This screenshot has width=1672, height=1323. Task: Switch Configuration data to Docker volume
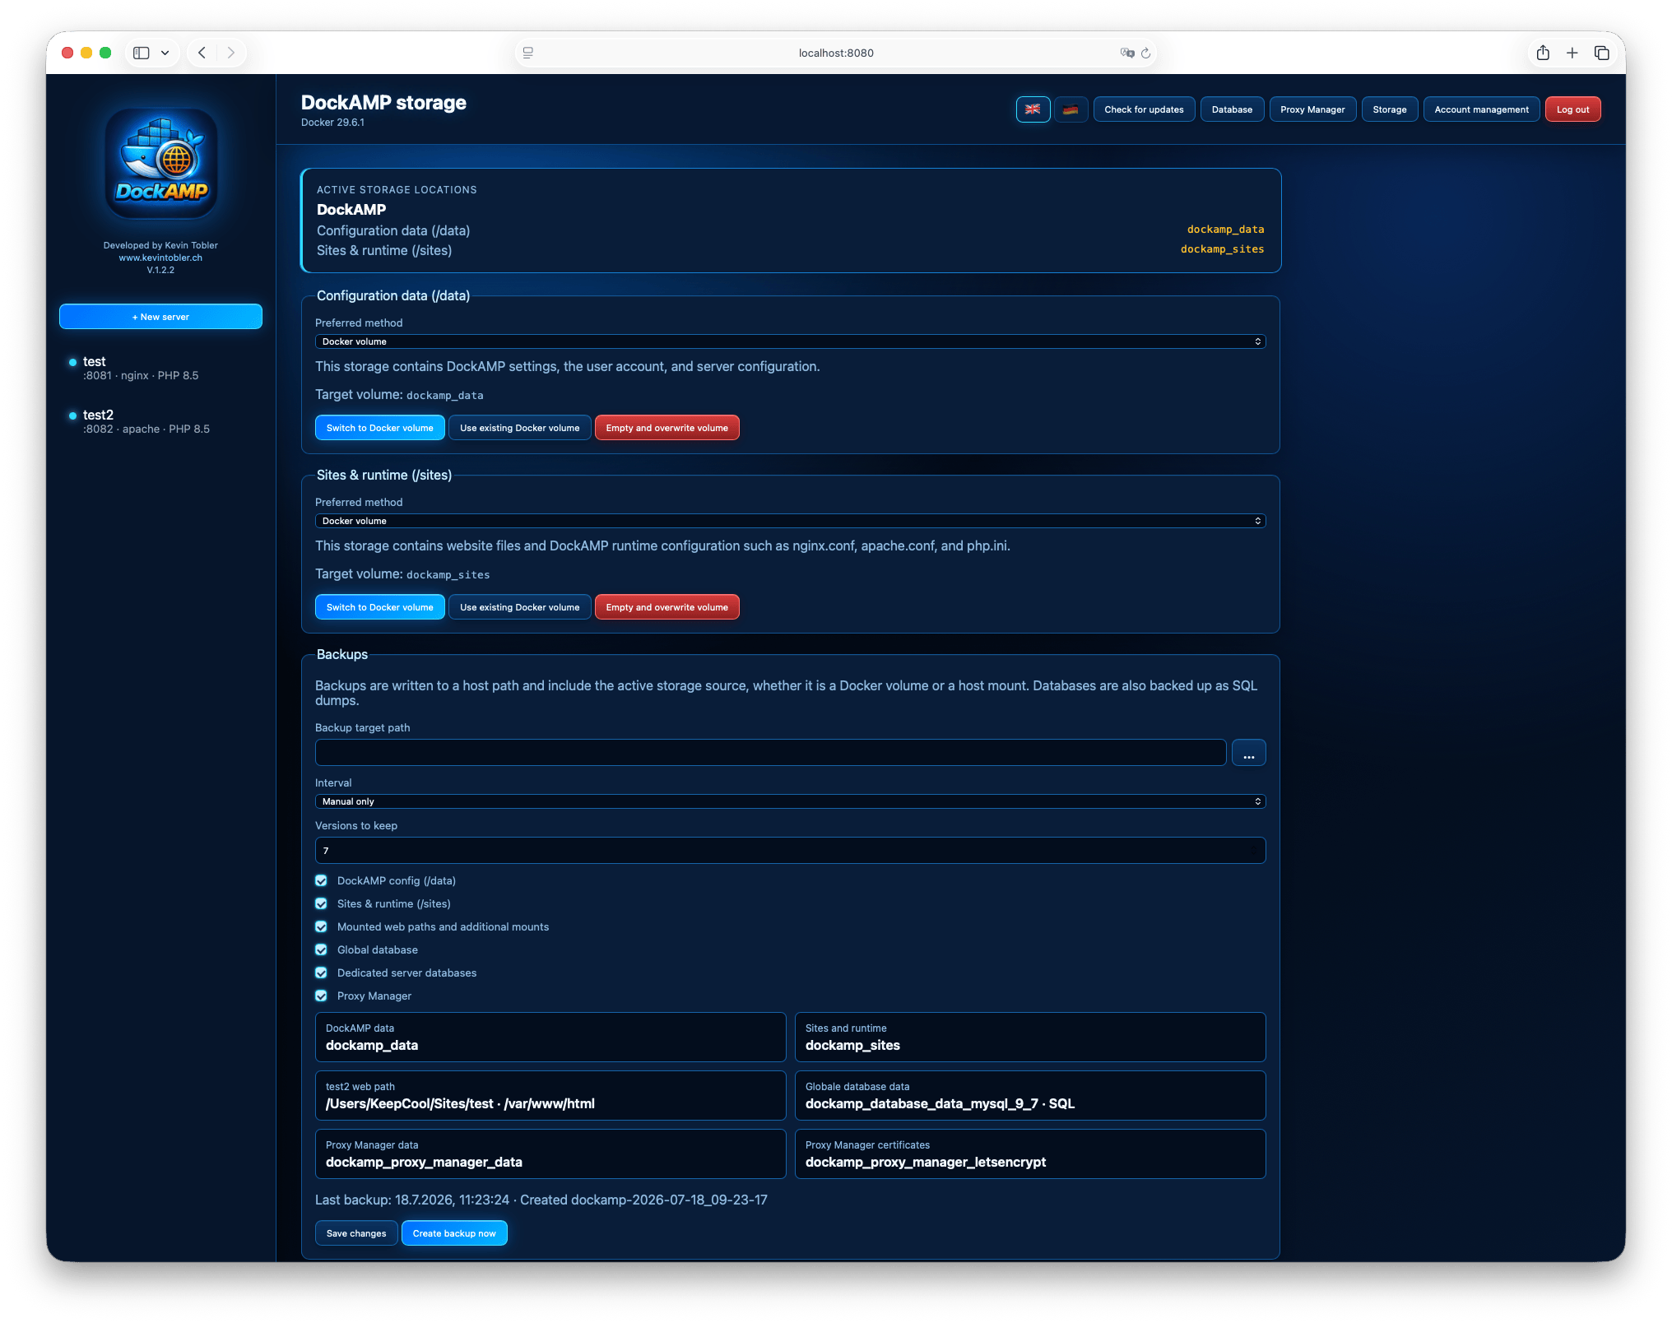(379, 428)
